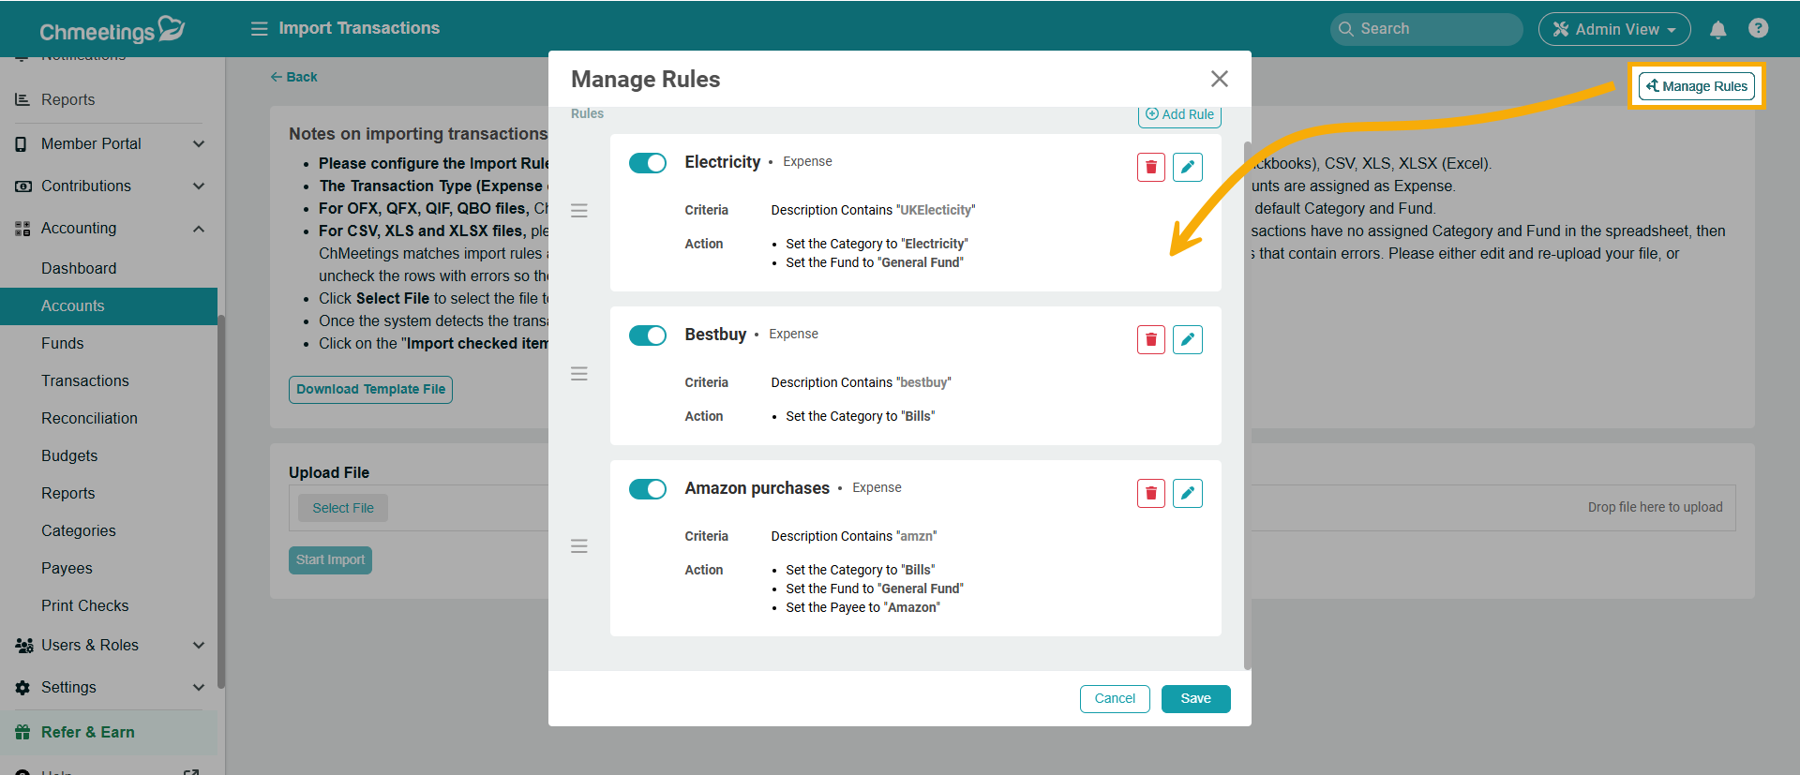Click the sidebar vertical scrollbar
This screenshot has height=775, width=1800.
point(221,501)
